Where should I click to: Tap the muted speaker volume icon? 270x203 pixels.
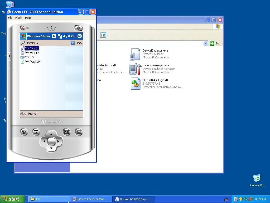pyautogui.click(x=65, y=36)
